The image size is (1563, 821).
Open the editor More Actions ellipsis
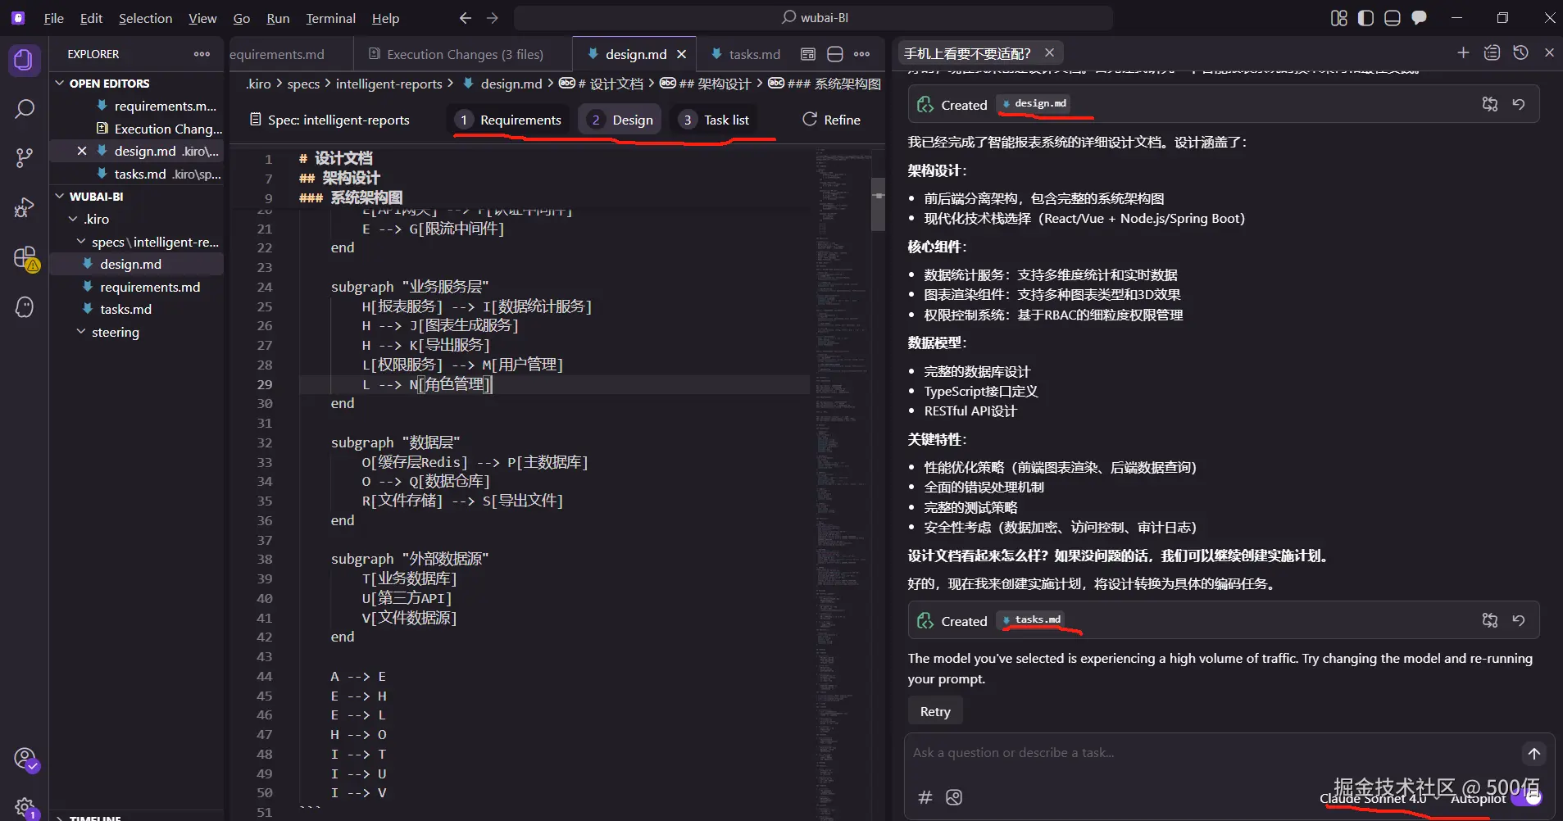point(861,54)
